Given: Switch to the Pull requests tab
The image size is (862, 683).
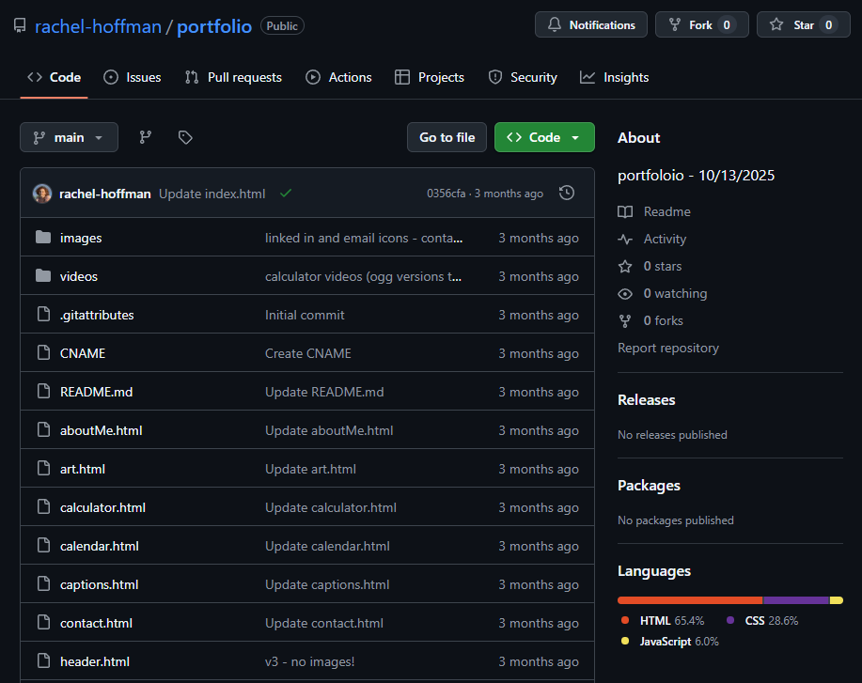Looking at the screenshot, I should point(233,77).
